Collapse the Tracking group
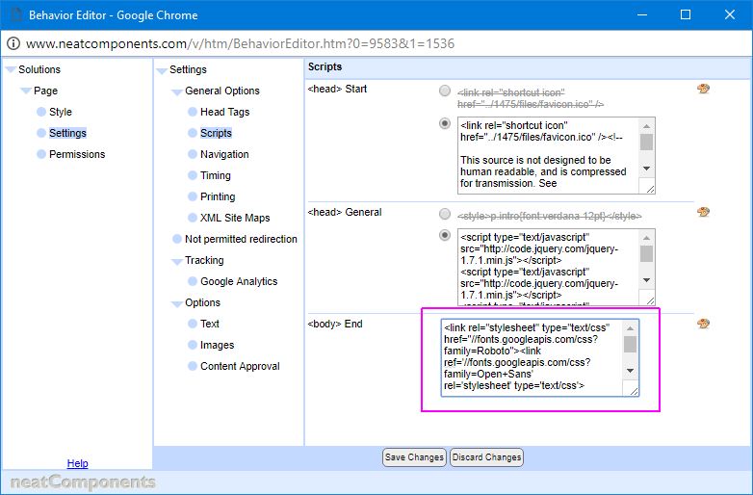The width and height of the screenshot is (753, 495). tap(177, 261)
